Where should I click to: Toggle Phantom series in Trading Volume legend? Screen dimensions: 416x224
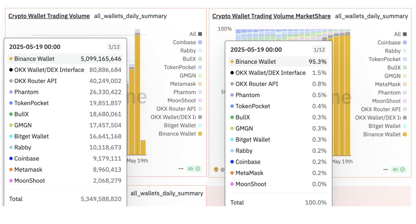click(188, 92)
